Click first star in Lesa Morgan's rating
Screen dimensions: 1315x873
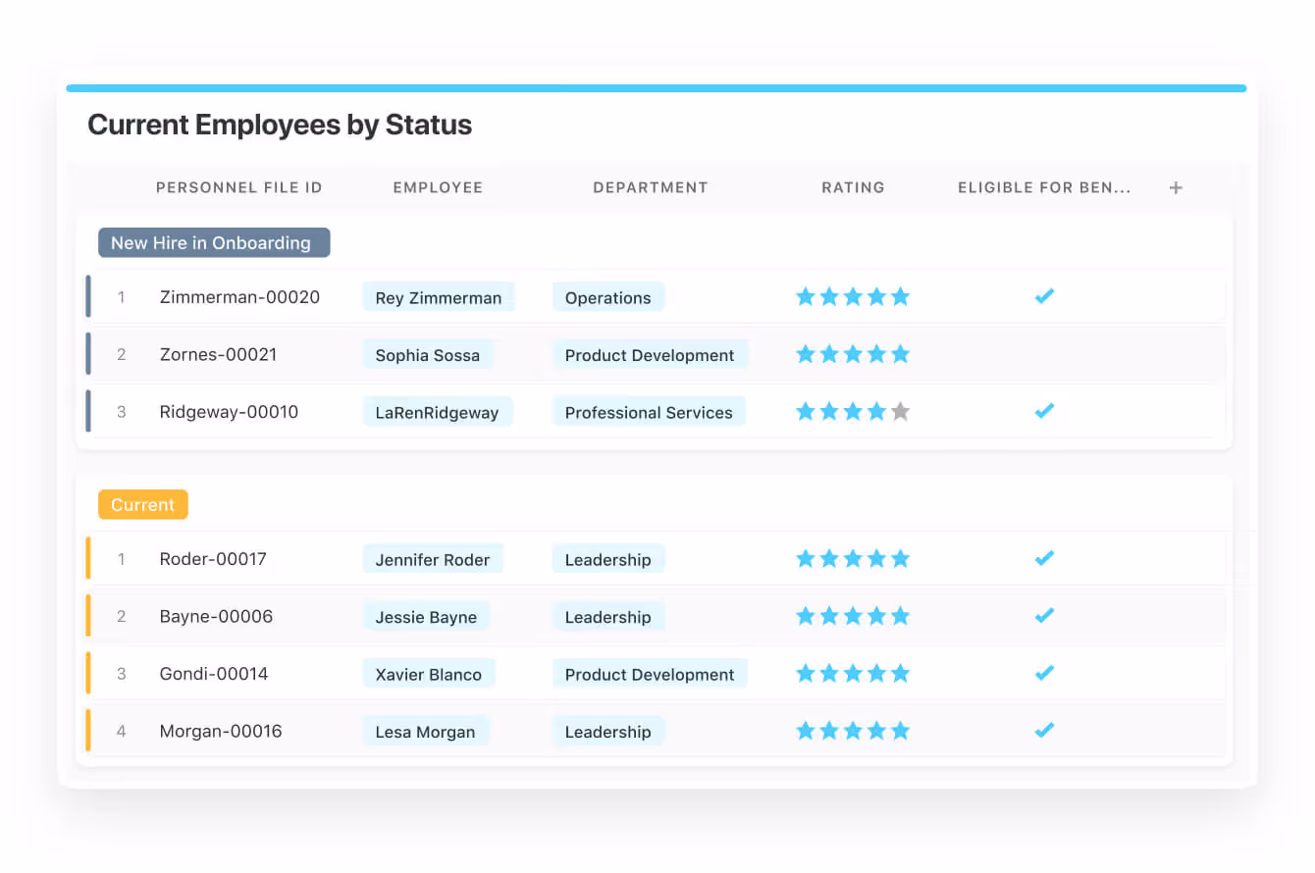pos(806,731)
